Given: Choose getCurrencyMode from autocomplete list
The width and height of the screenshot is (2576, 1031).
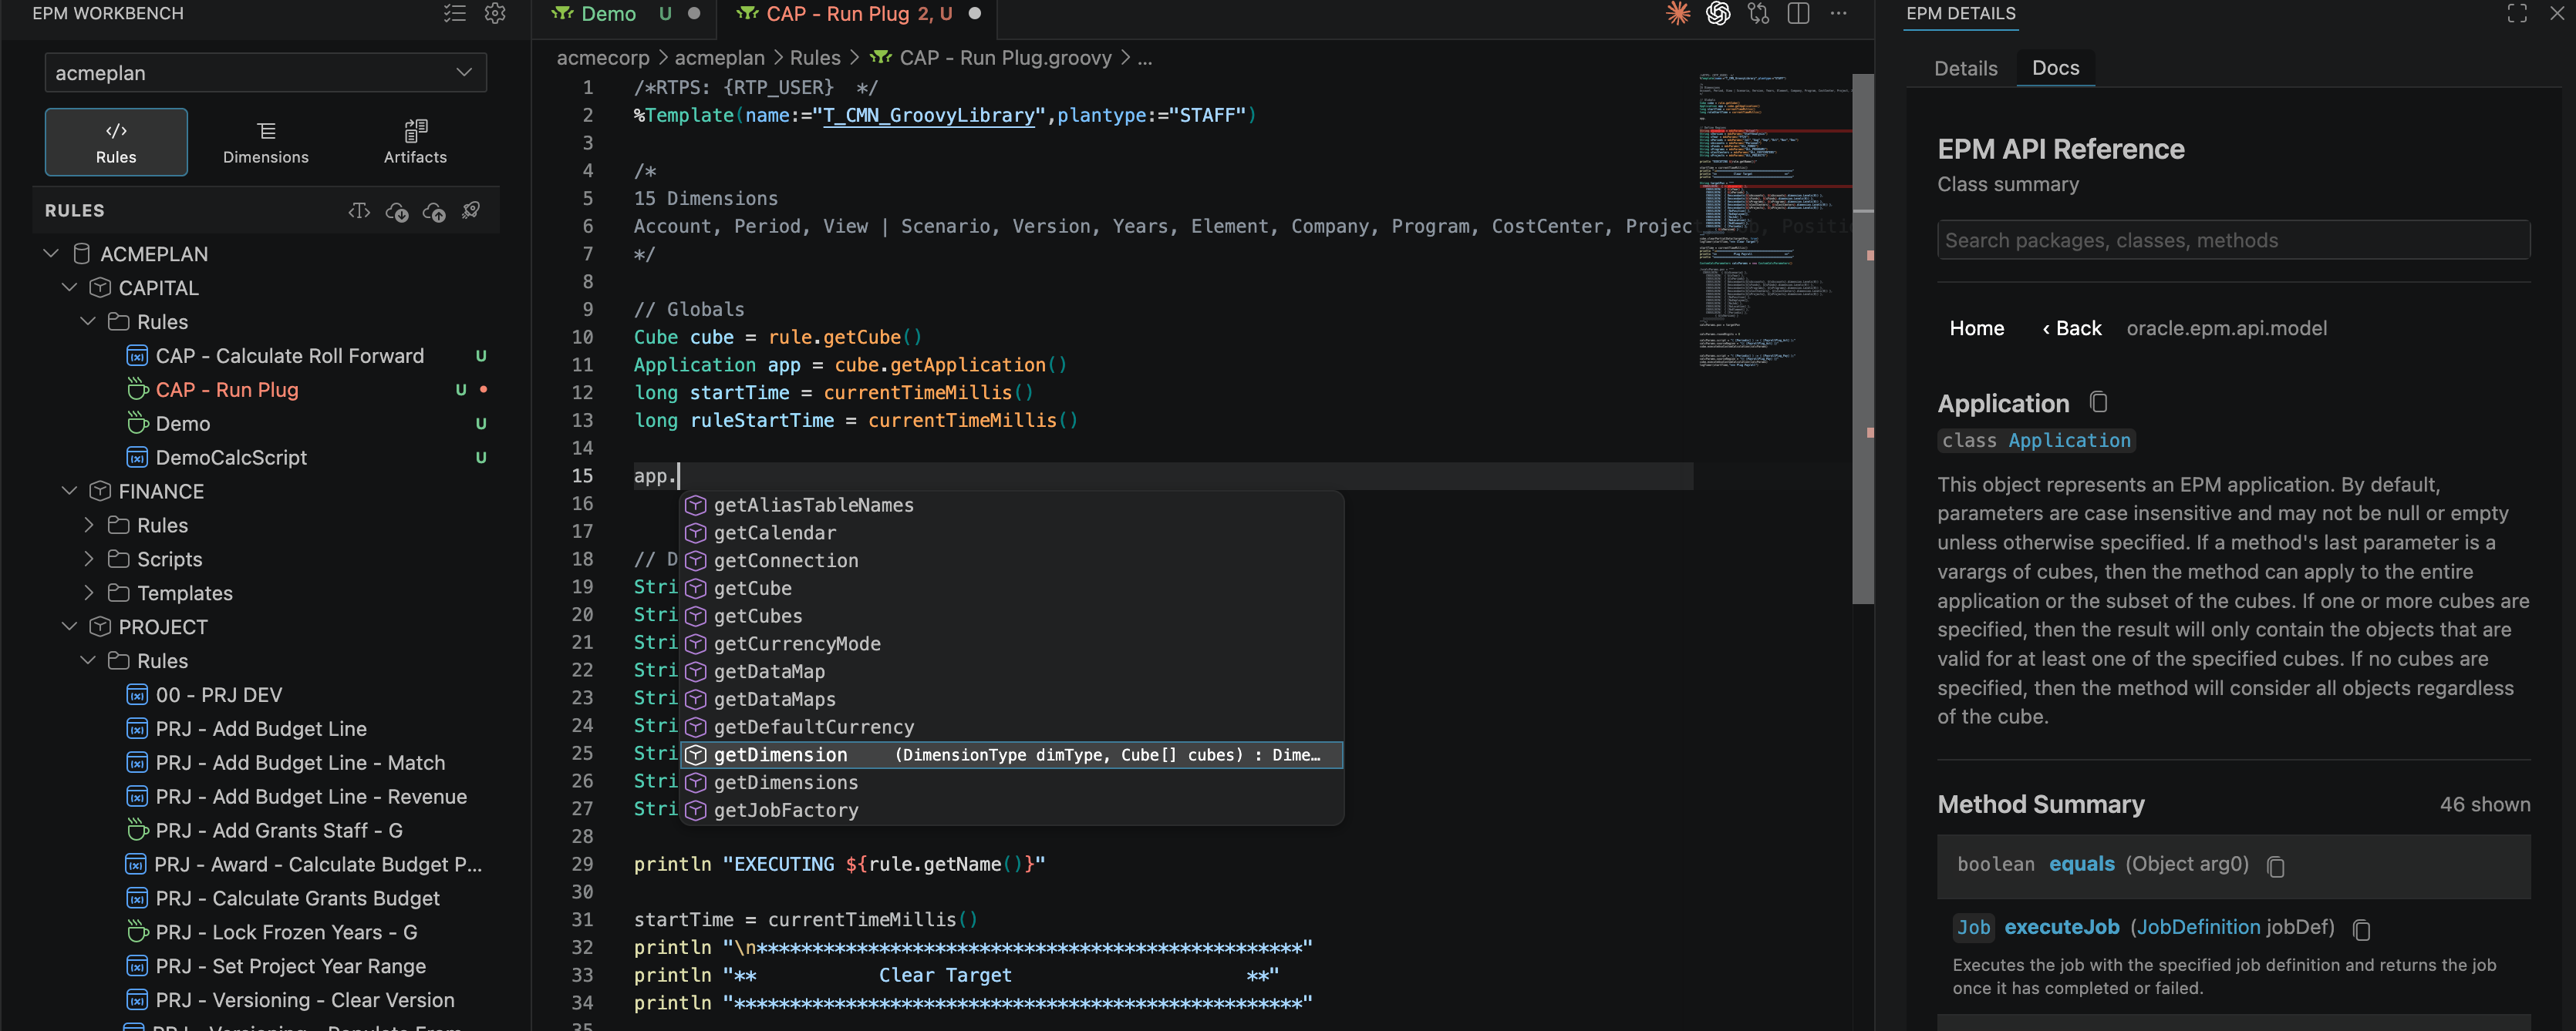Looking at the screenshot, I should click(x=1011, y=643).
